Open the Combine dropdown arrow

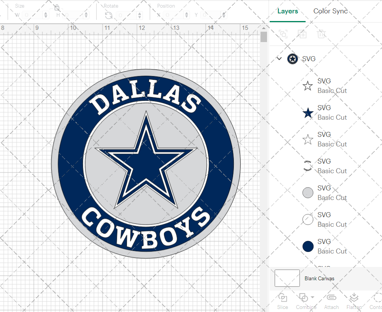(312, 297)
